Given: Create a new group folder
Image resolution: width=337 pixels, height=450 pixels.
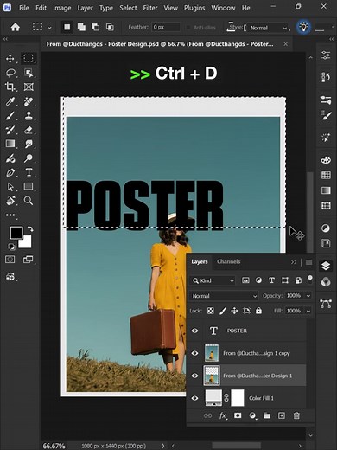Looking at the screenshot, I should pyautogui.click(x=267, y=415).
